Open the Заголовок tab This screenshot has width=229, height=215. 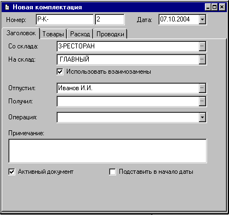[21, 33]
